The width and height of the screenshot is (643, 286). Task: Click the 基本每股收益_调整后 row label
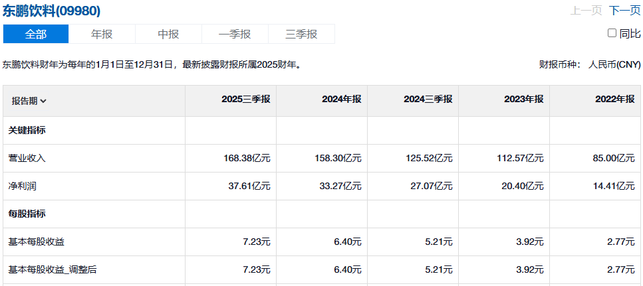click(53, 269)
